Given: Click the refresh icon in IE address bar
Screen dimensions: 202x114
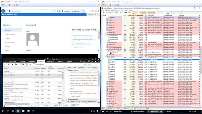Looking at the screenshot, I should 59,11.
